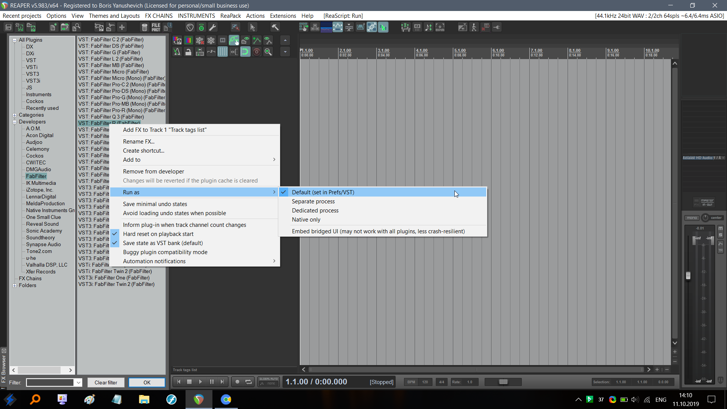Click the trash can toolbar icon

tap(144, 27)
